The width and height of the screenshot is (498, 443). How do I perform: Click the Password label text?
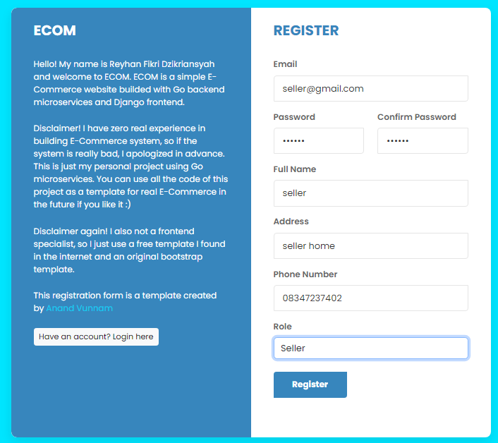pos(294,117)
